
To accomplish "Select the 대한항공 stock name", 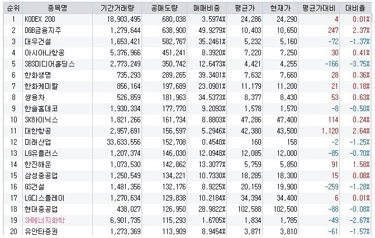I will click(x=38, y=131).
